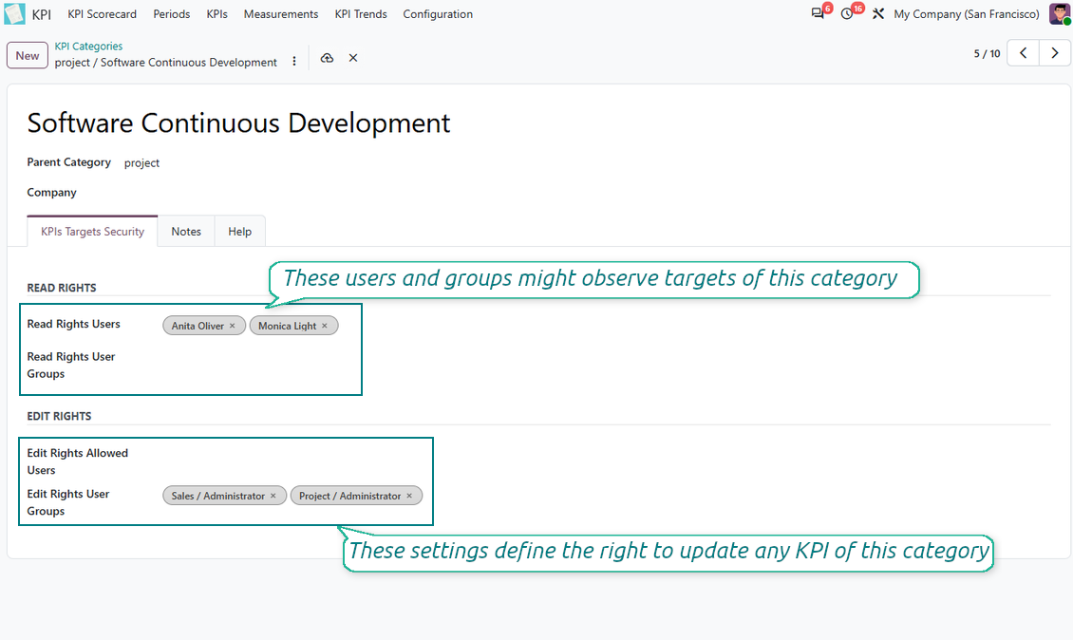Click the KPI app name text
The width and height of the screenshot is (1073, 640).
click(x=42, y=13)
